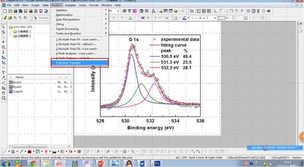Select the Zoom In tool
The image size is (304, 167).
(x=3, y=32)
